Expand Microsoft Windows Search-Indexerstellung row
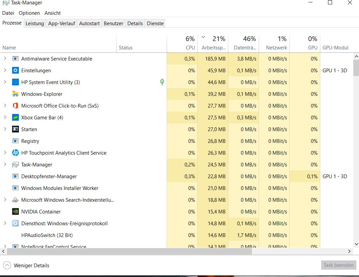 click(x=5, y=200)
